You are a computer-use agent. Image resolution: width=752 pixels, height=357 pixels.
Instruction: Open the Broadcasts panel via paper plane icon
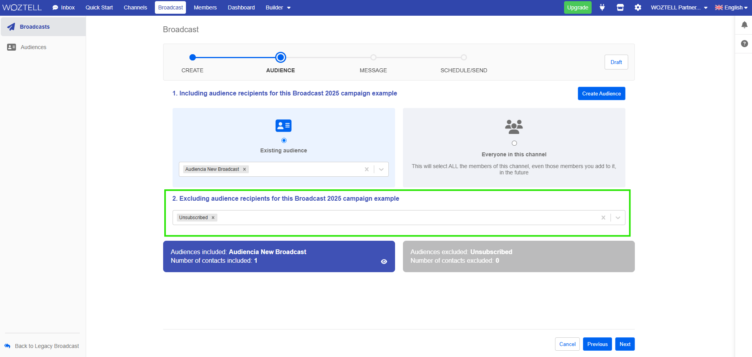point(11,26)
